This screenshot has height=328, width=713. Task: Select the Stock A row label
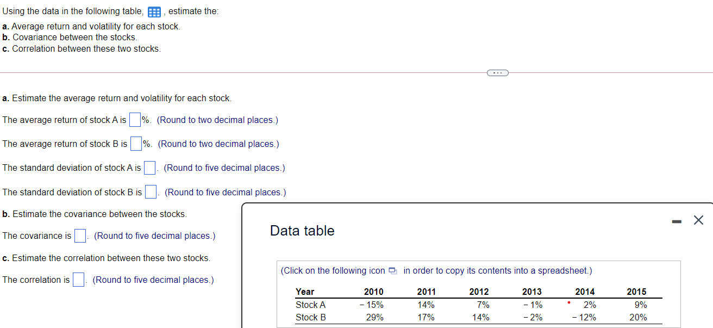310,305
